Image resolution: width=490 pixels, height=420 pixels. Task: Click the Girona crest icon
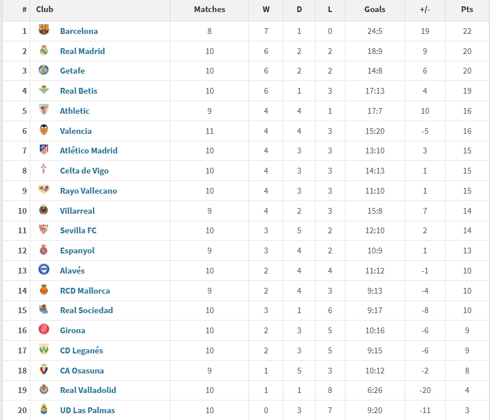pyautogui.click(x=44, y=330)
